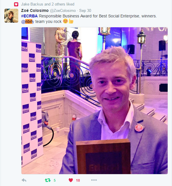Open the Zoë Colosimo display name link
172x186 pixels.
(x=35, y=10)
